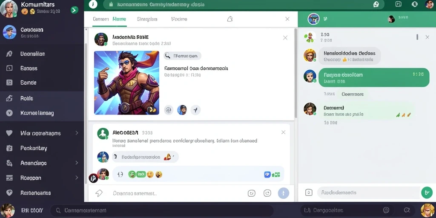436x218 pixels.
Task: Click the Oeemmare label in chat
Action: coord(353,94)
